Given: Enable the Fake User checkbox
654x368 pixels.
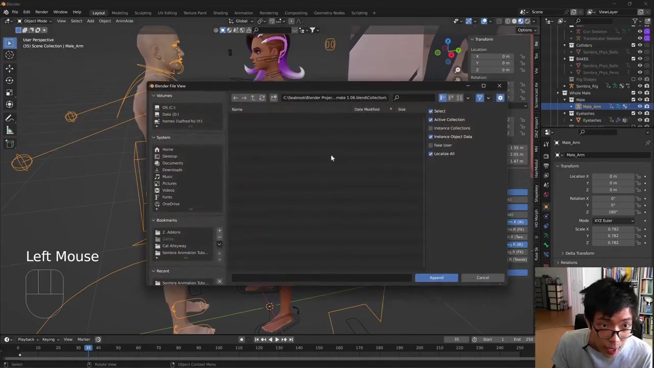Looking at the screenshot, I should pos(431,145).
